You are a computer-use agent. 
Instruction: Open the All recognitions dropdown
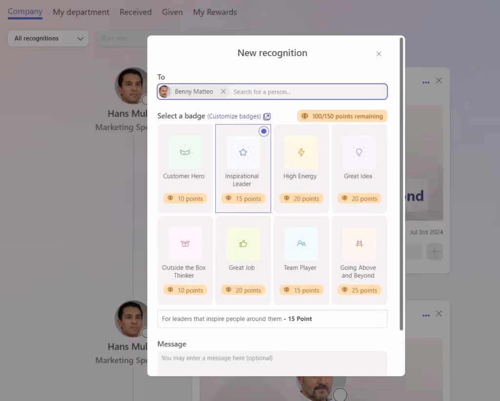coord(48,38)
